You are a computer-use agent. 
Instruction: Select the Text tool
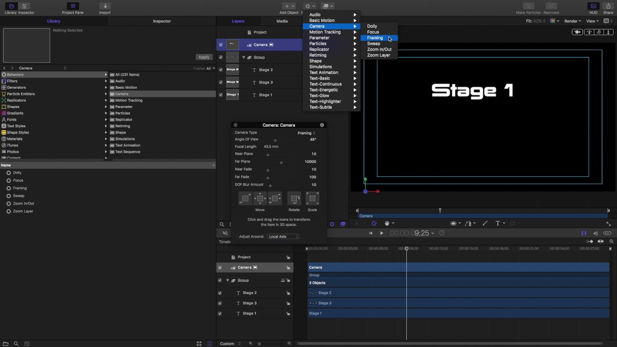[x=498, y=223]
